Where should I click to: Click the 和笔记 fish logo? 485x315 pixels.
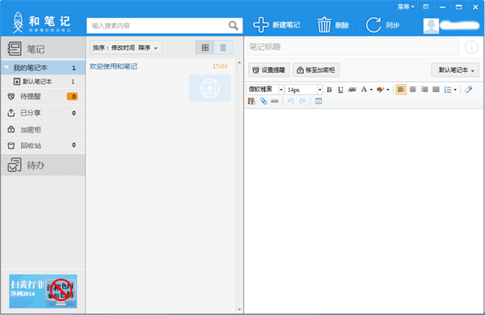click(x=18, y=23)
